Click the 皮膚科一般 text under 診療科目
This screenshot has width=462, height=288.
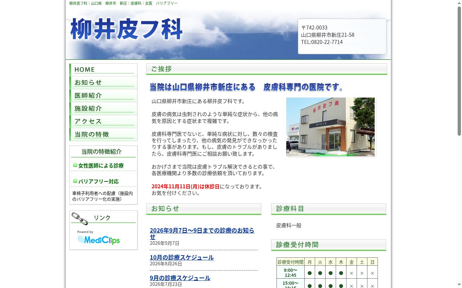click(289, 225)
